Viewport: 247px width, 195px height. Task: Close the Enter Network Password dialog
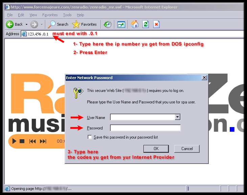pos(204,78)
